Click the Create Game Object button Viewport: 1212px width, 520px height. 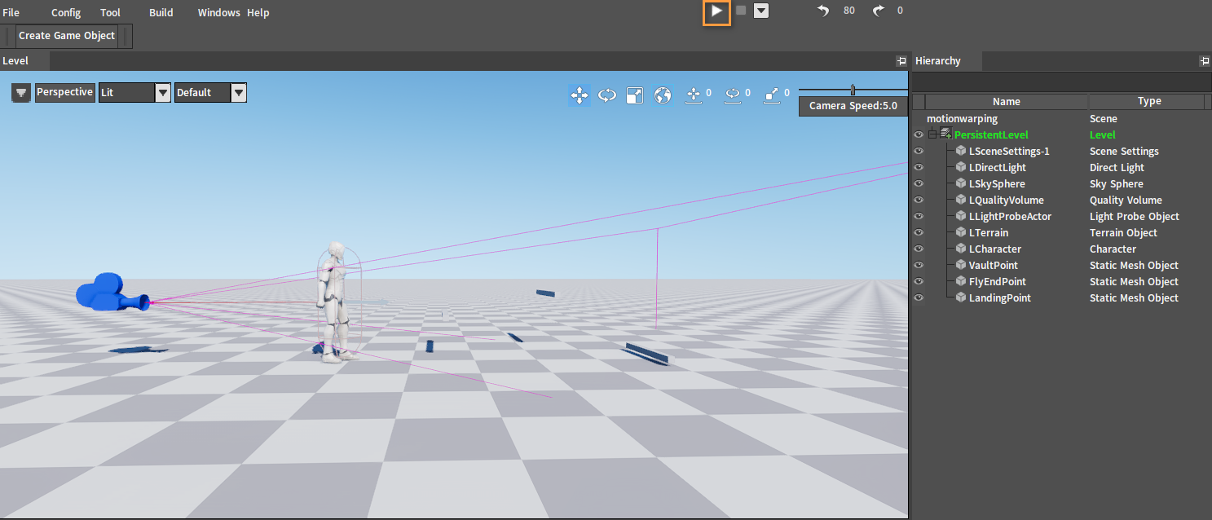(x=67, y=36)
